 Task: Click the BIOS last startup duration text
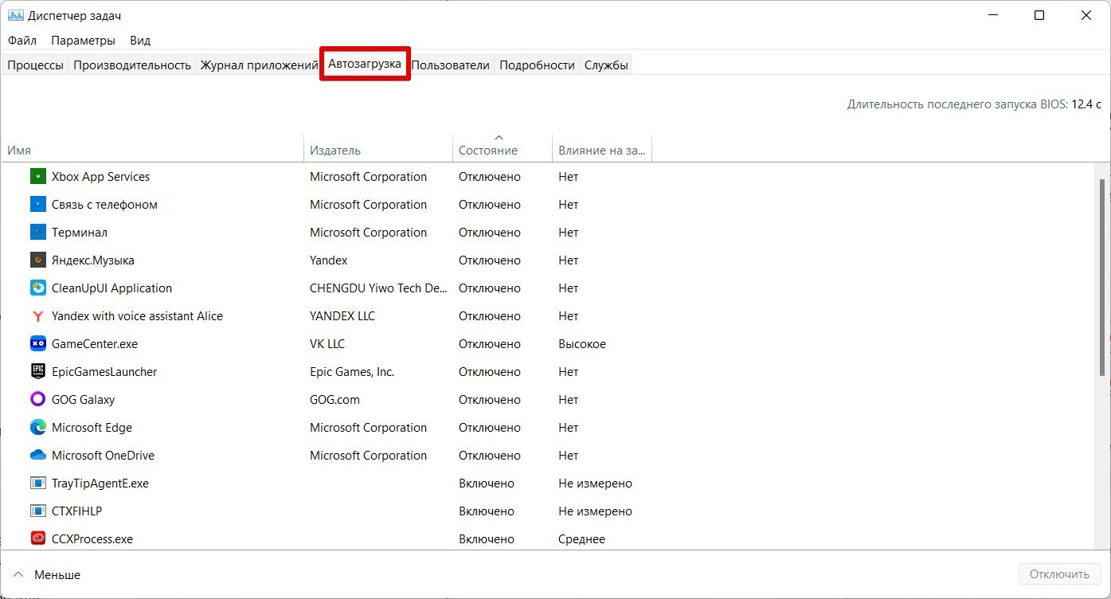(x=974, y=104)
